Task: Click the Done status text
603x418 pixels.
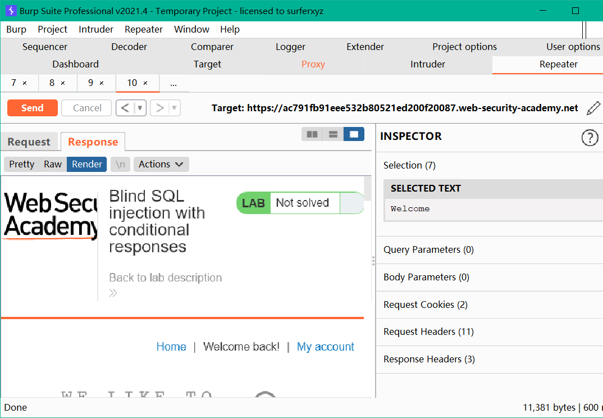Action: [15, 408]
